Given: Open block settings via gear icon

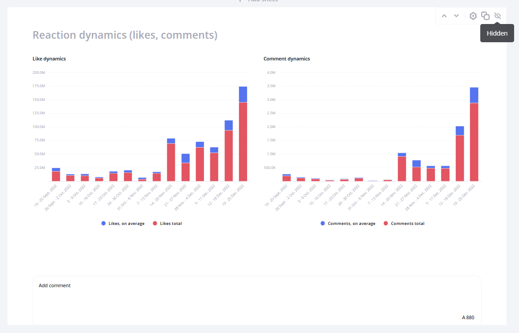Looking at the screenshot, I should (473, 16).
